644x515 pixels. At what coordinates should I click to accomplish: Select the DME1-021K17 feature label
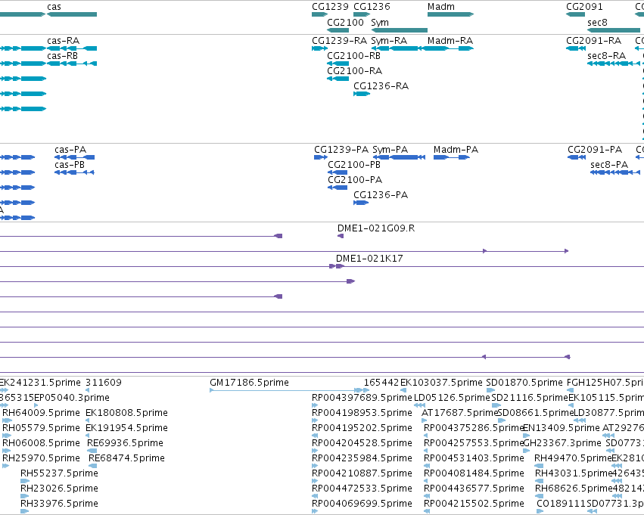point(369,259)
